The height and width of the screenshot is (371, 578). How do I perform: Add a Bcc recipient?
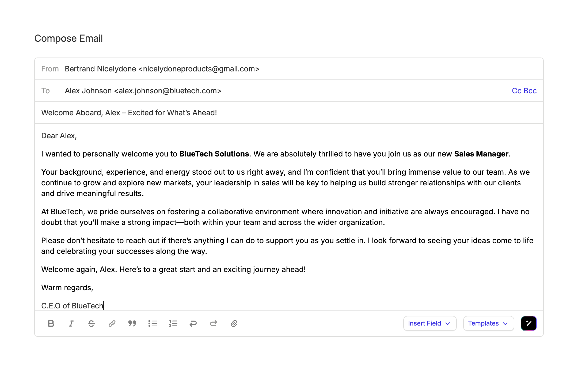[530, 91]
